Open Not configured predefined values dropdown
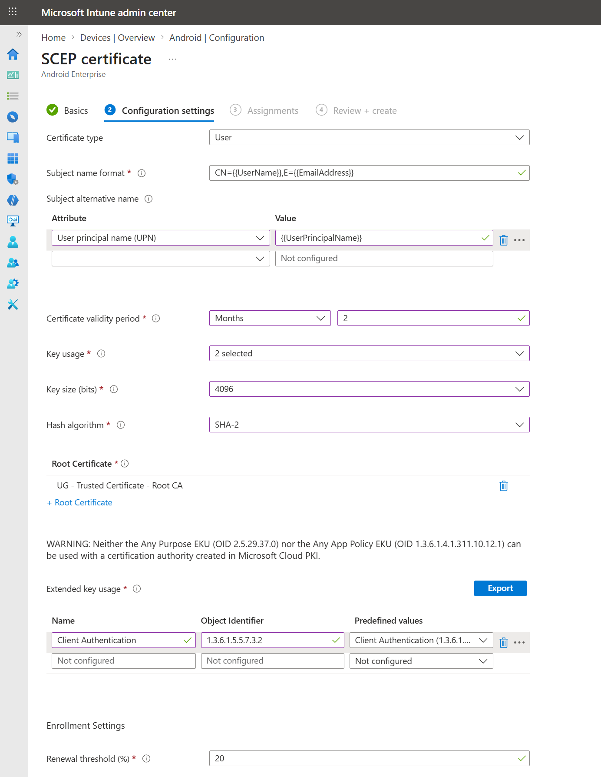601x777 pixels. pyautogui.click(x=421, y=661)
